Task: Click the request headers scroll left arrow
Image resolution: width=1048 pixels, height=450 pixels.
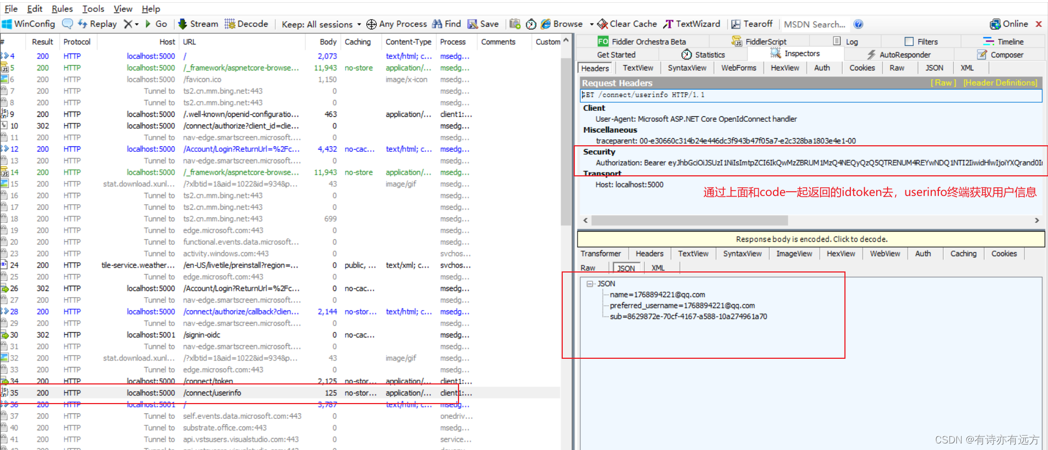Action: (x=586, y=220)
